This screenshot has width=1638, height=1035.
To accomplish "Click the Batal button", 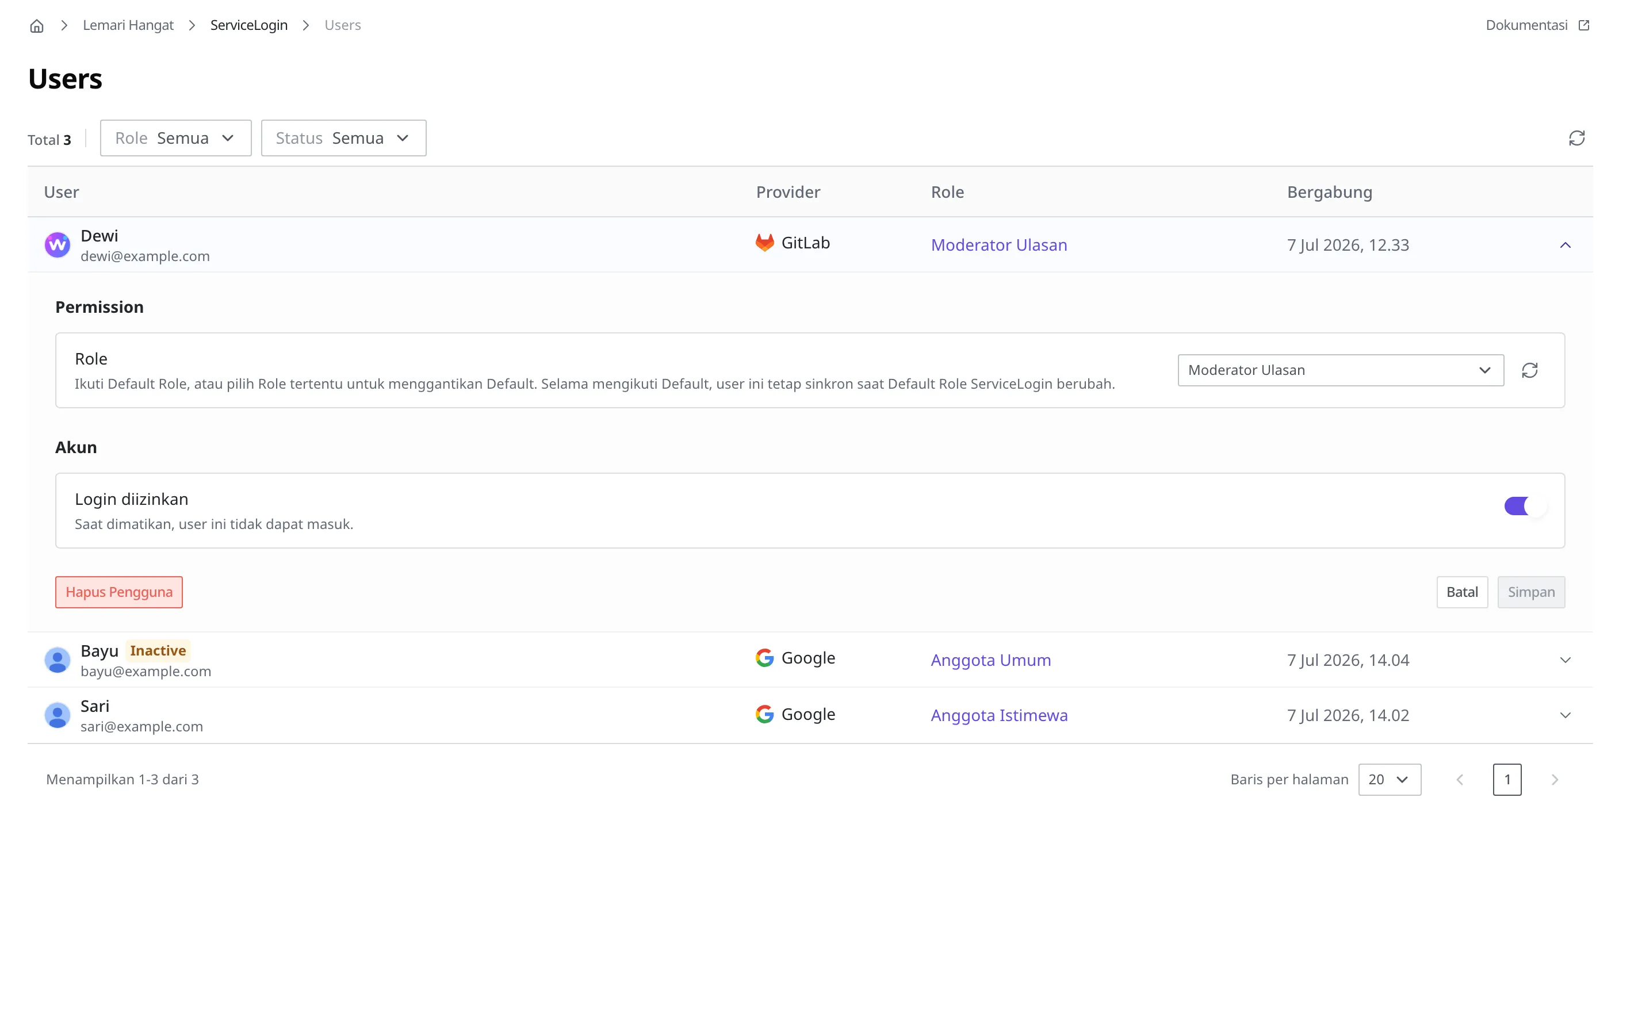I will click(1462, 592).
